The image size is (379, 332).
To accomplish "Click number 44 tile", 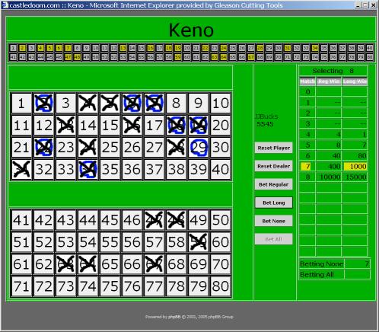I will point(88,220).
